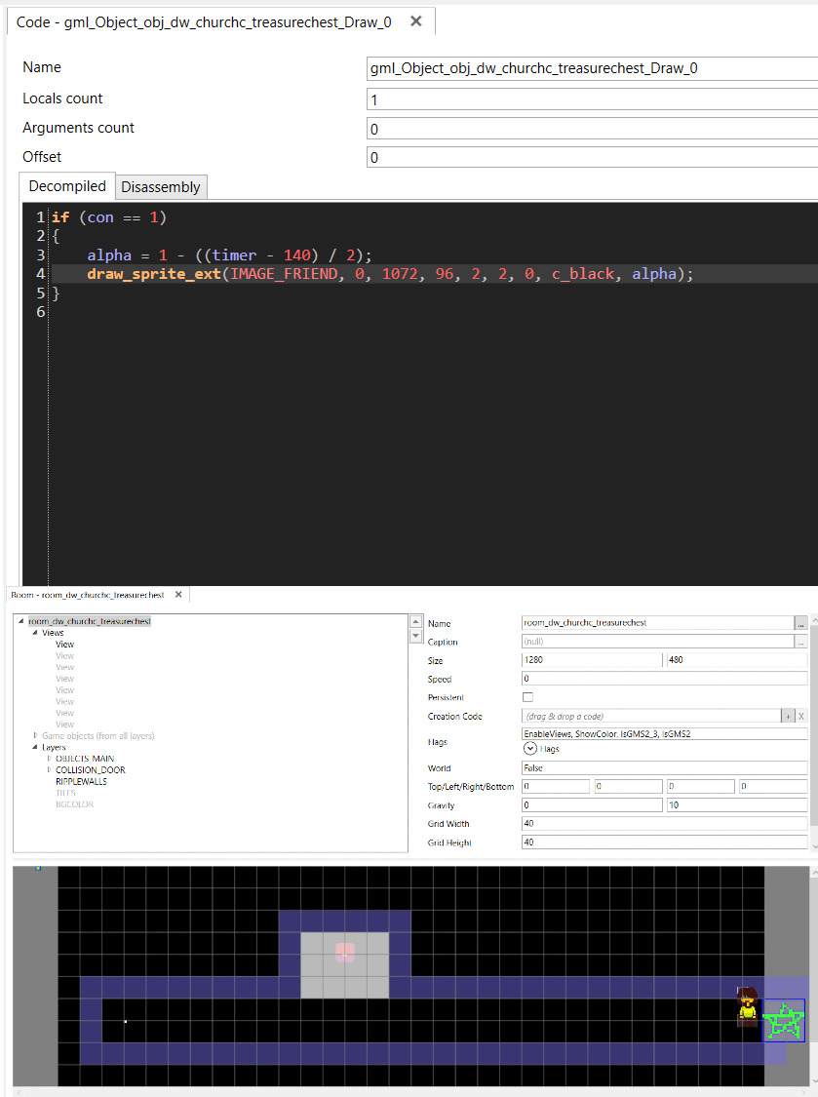Click the tree panel scroll down arrow
Screen dimensions: 818x1097
415,637
